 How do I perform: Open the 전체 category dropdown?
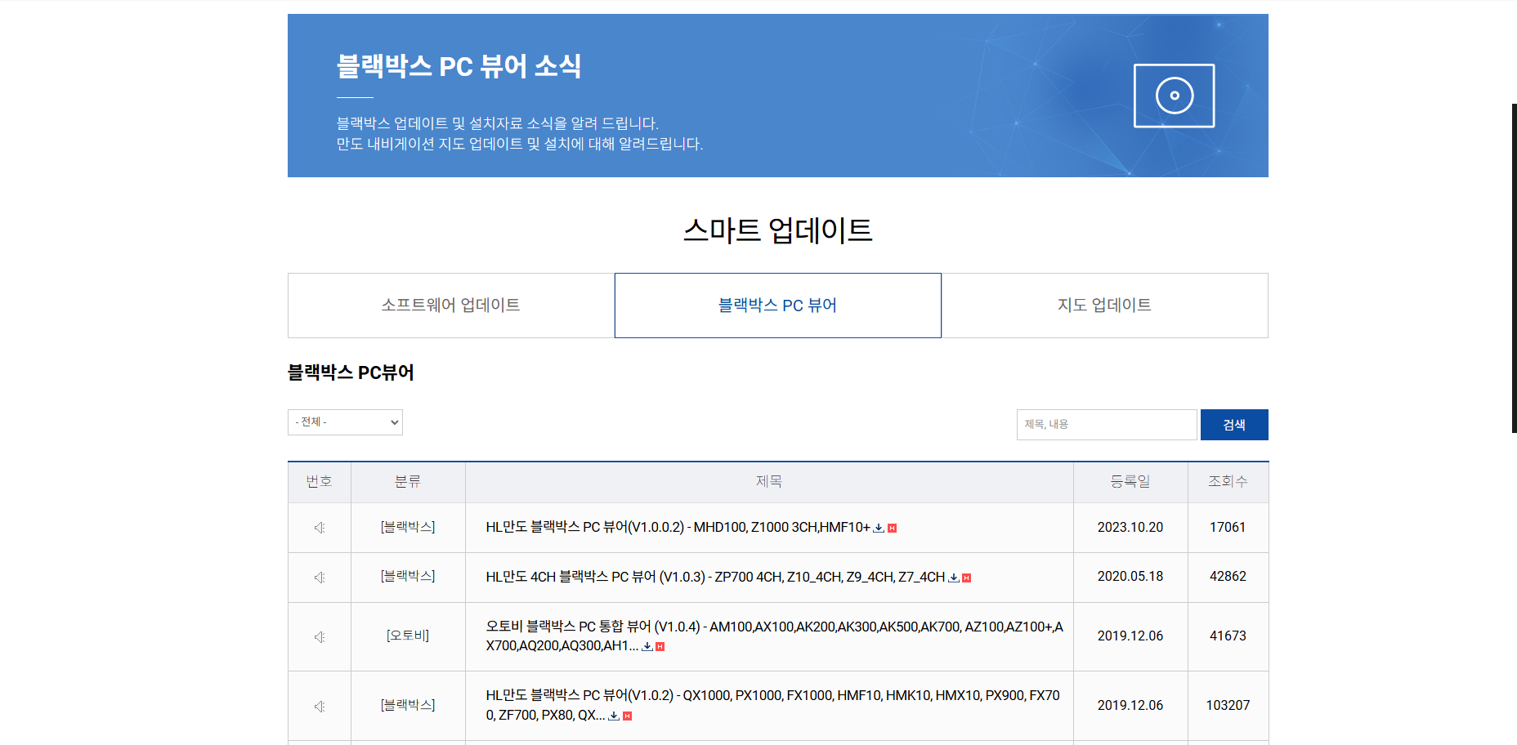tap(344, 422)
